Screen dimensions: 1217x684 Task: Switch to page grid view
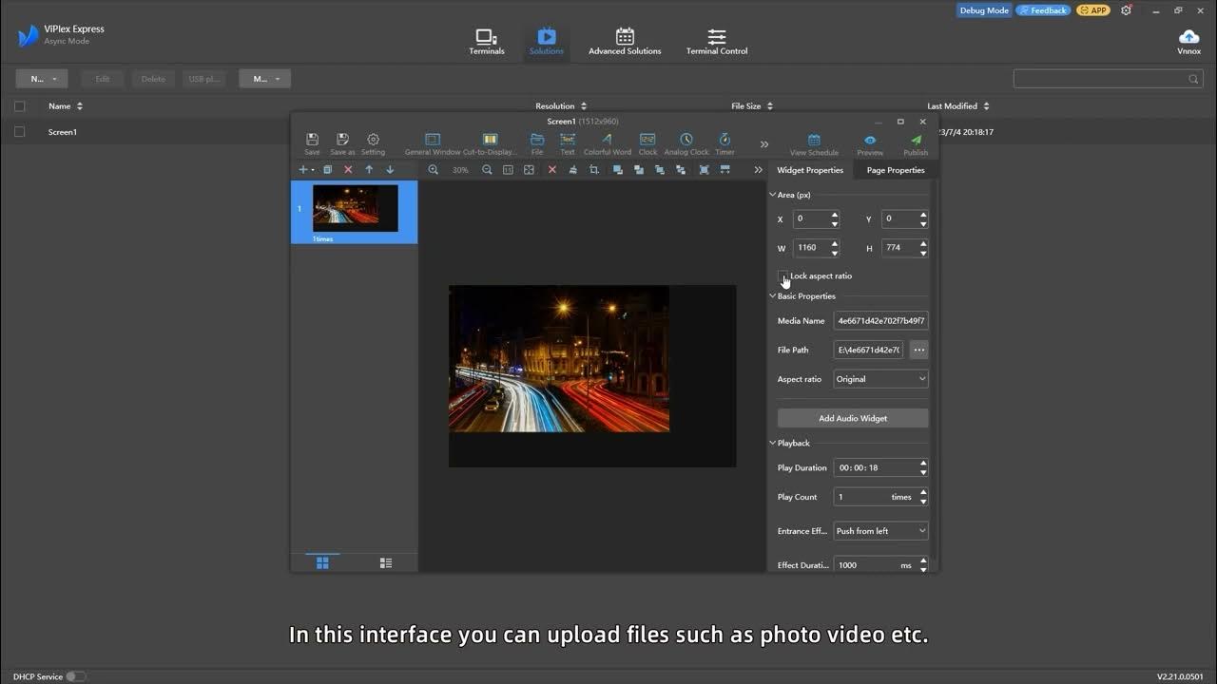click(x=322, y=562)
